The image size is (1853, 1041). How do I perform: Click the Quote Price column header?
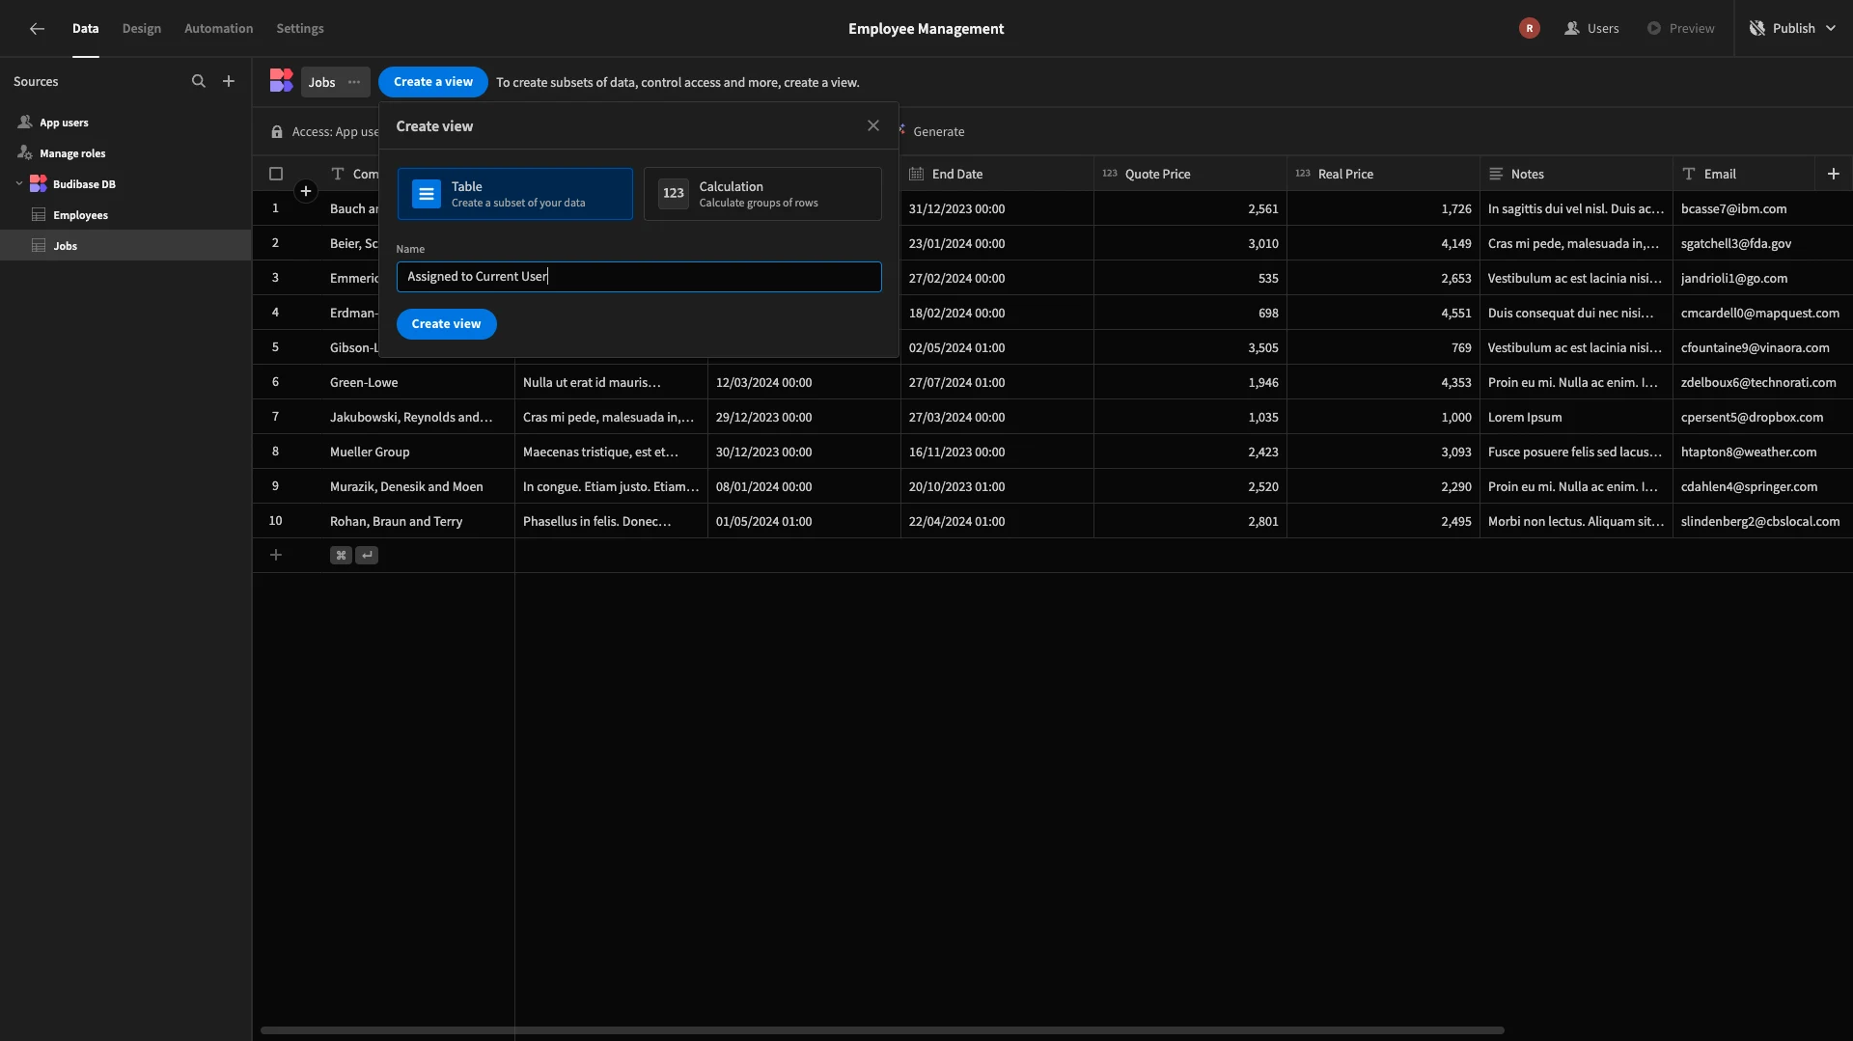pos(1190,174)
